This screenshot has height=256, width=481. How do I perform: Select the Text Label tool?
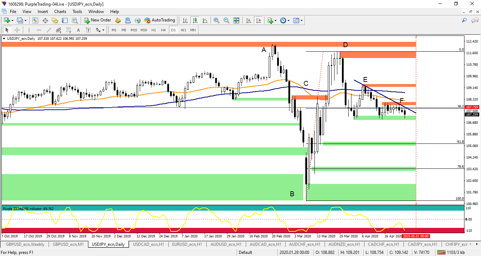[x=88, y=30]
